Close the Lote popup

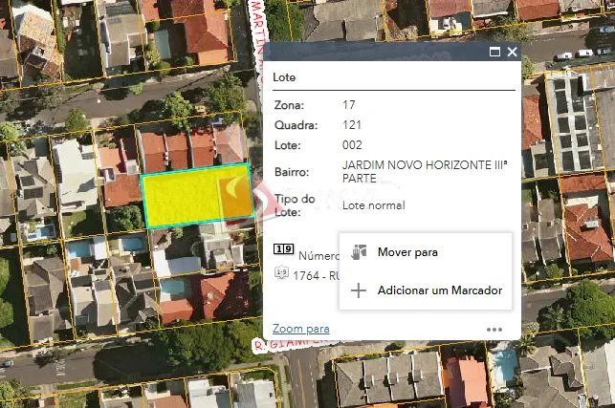click(x=512, y=52)
